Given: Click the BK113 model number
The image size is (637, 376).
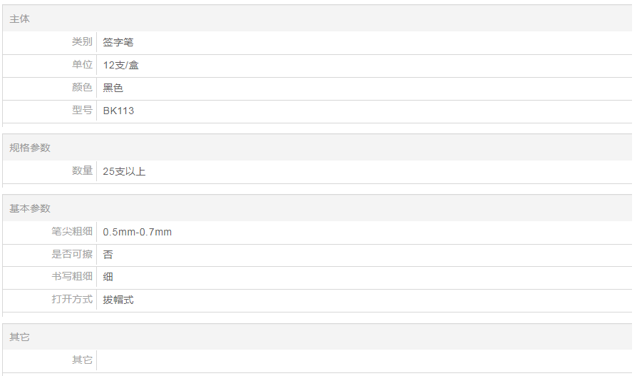Looking at the screenshot, I should tap(118, 111).
